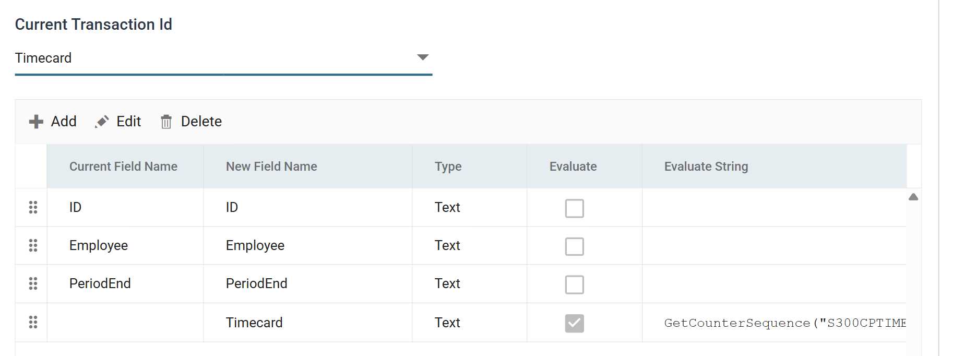
Task: Click the Delete button label
Action: coord(201,122)
